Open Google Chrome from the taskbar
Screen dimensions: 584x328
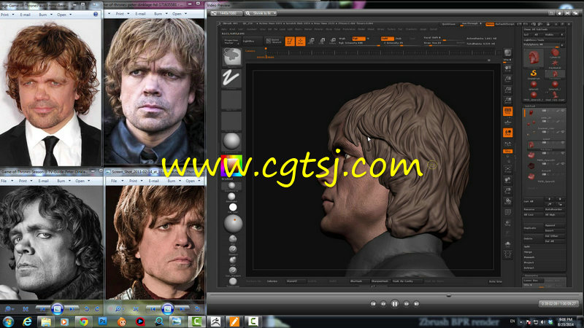pyautogui.click(x=83, y=321)
